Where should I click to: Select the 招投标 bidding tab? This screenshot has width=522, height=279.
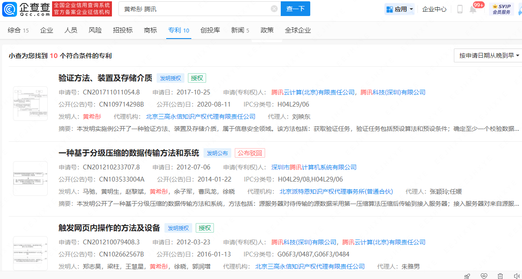122,30
